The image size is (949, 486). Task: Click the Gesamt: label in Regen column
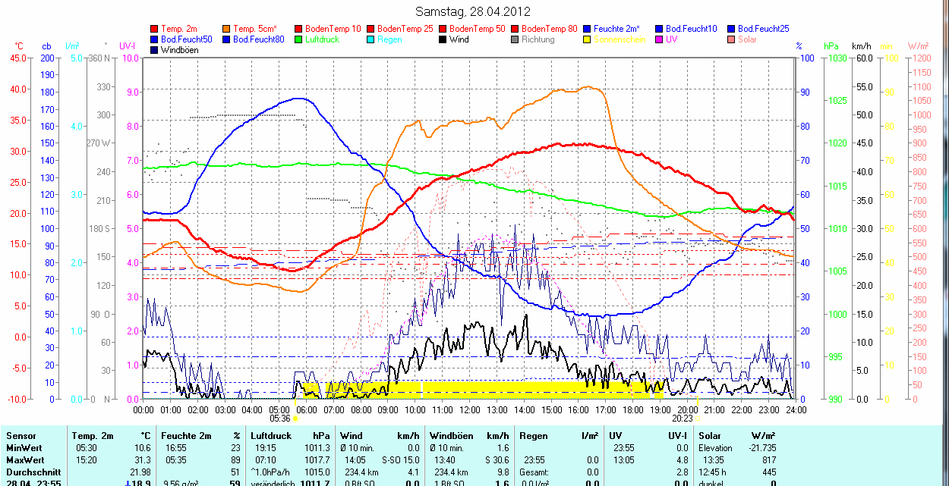pyautogui.click(x=534, y=472)
